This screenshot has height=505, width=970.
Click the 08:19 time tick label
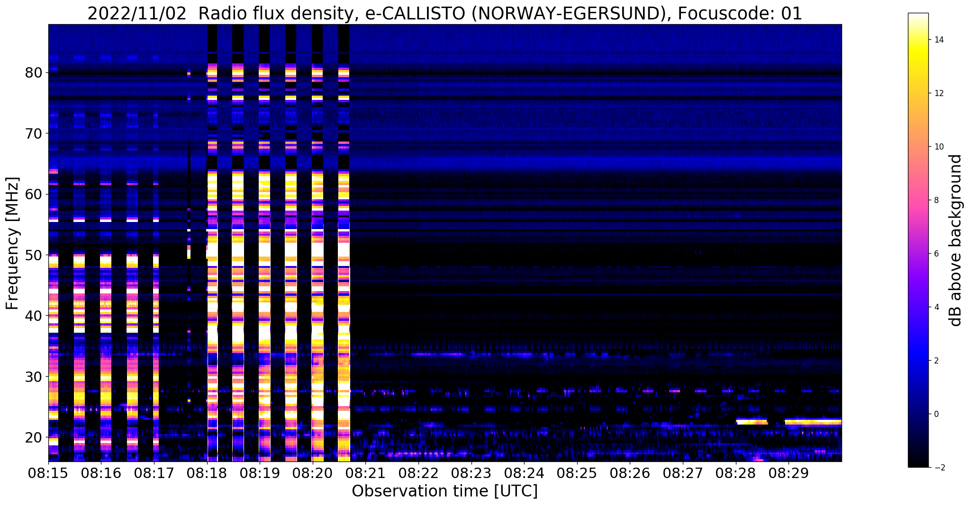click(260, 473)
